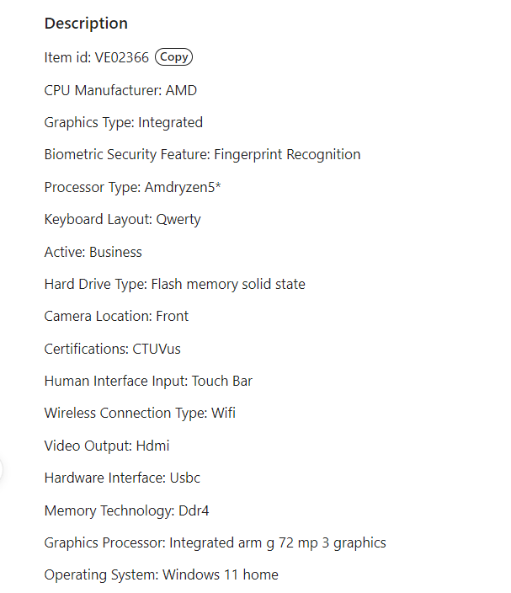The height and width of the screenshot is (593, 511).
Task: Click the Graphics Type Integrated line
Action: tap(123, 122)
